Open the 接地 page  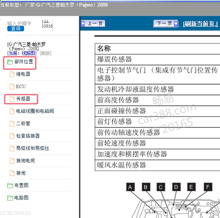coord(21,173)
